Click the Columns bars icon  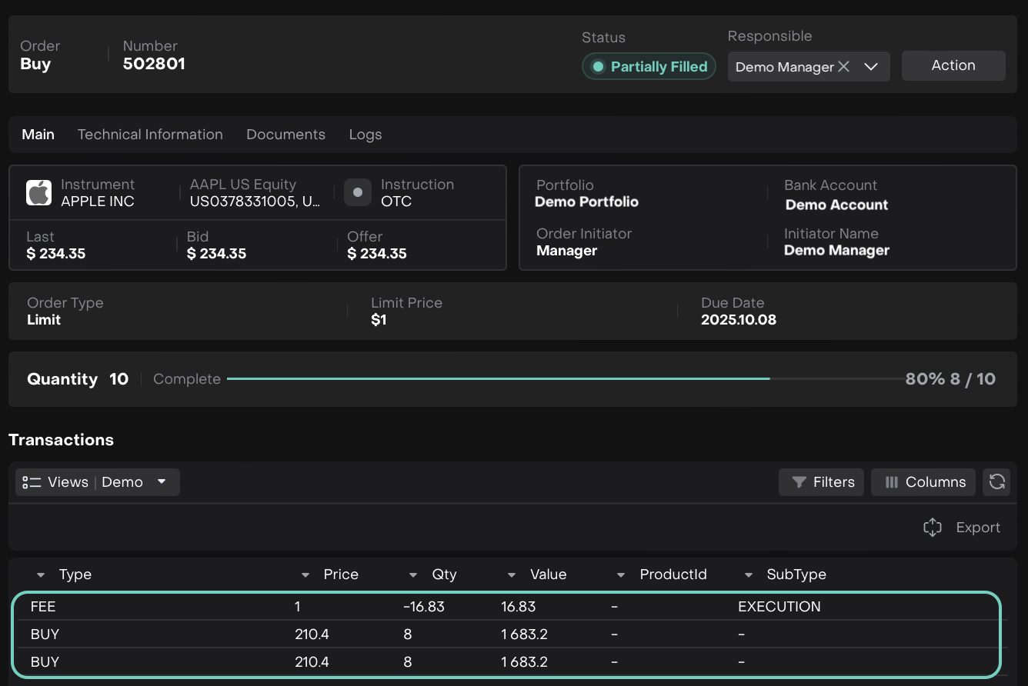[x=891, y=482]
